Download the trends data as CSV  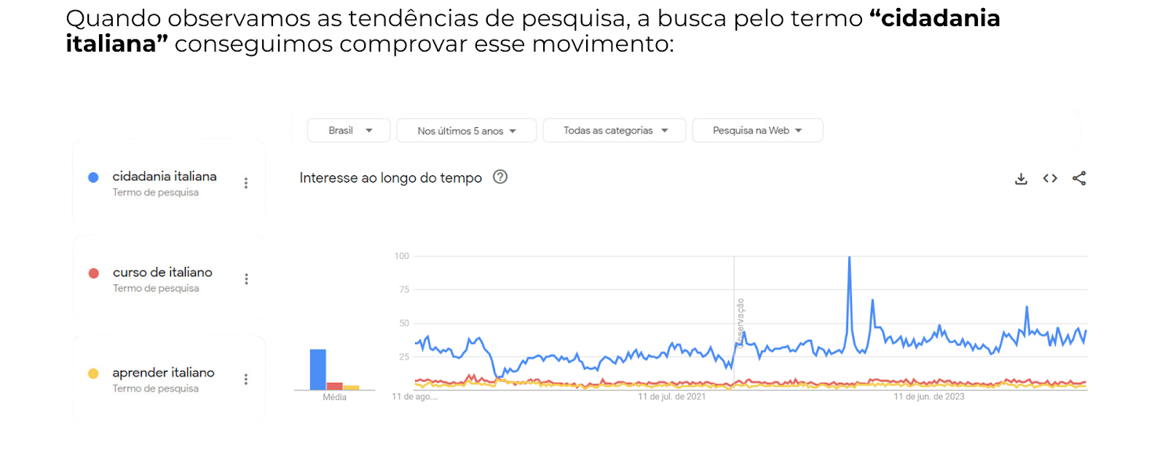tap(1021, 177)
